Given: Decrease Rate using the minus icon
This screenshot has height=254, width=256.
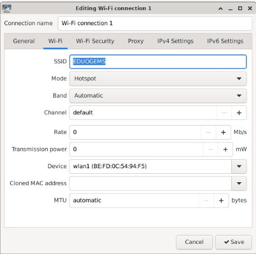Looking at the screenshot, I should [x=208, y=132].
